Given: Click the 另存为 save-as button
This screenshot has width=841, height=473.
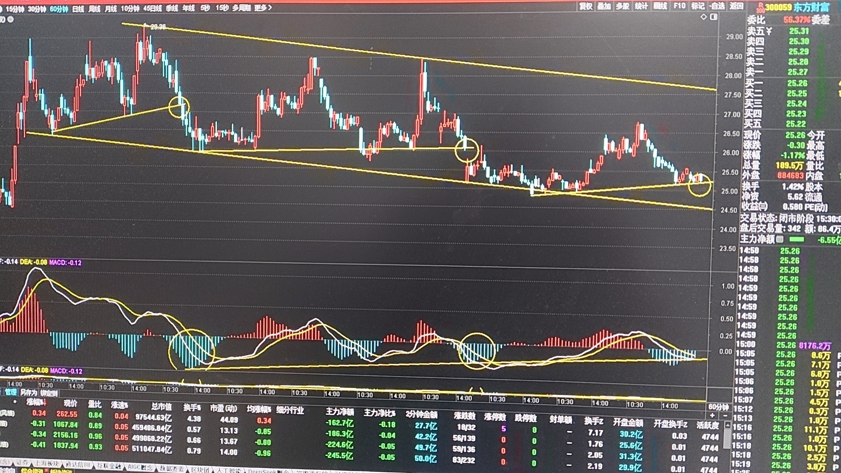Looking at the screenshot, I should tap(29, 392).
